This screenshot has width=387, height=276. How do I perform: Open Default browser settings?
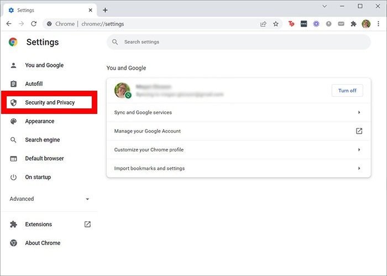[44, 159]
